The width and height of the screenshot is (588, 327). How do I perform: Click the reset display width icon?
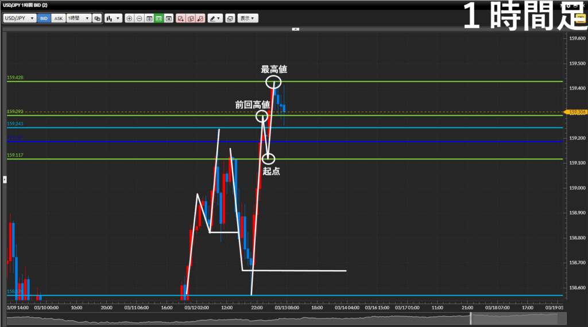(149, 18)
